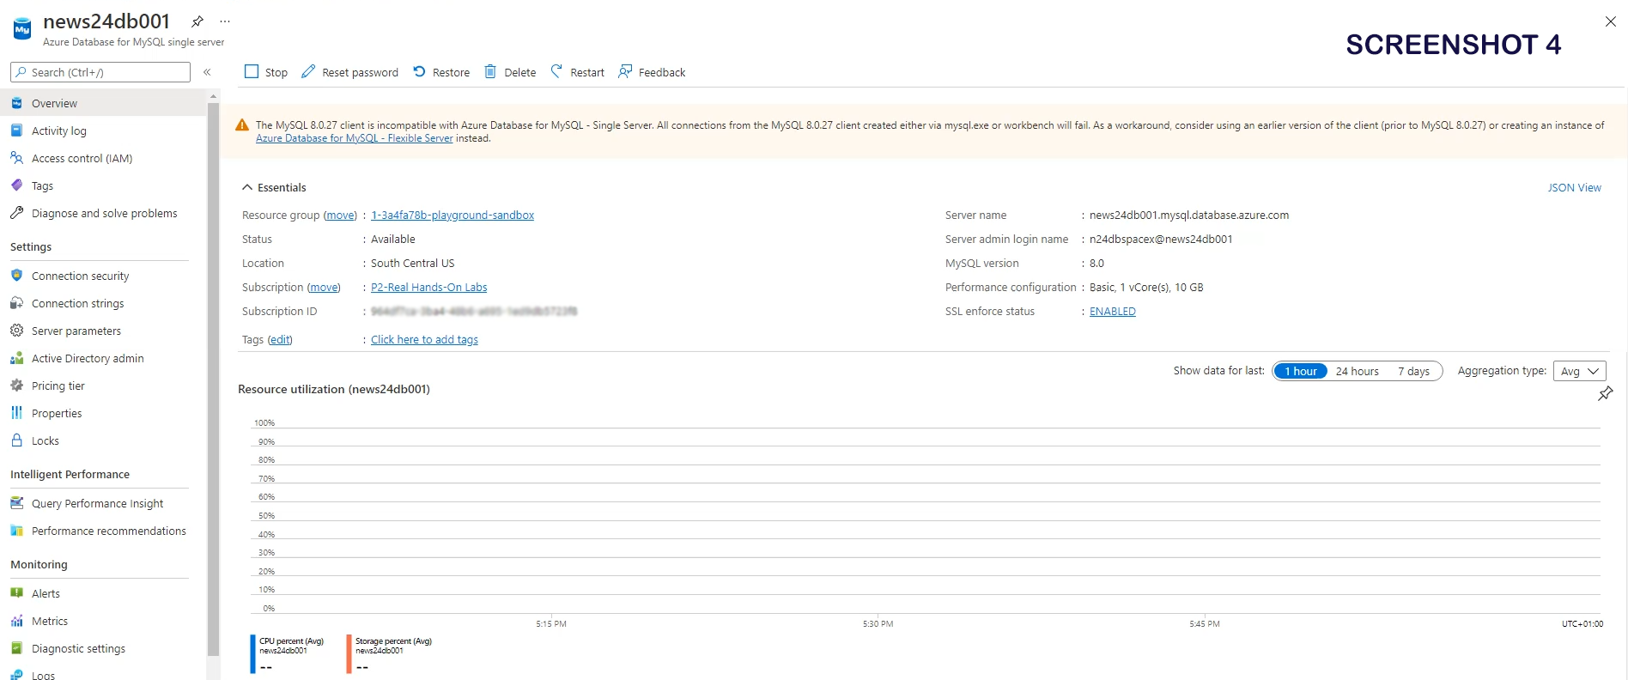The image size is (1628, 680).
Task: Pin news24db001 using the title pin icon
Action: coord(197,21)
